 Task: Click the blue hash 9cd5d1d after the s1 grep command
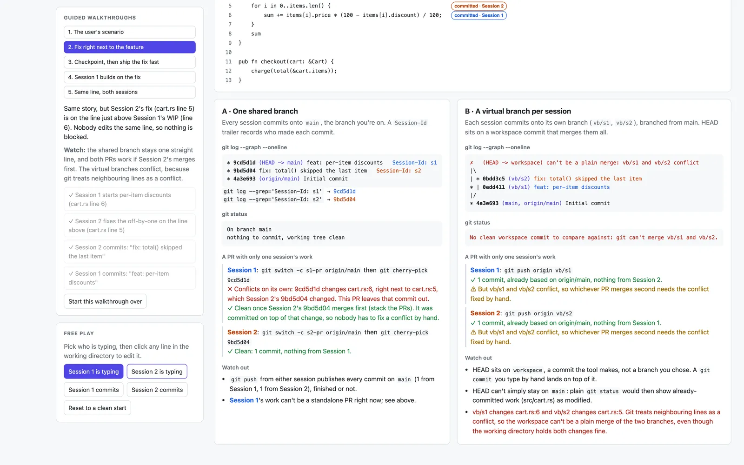click(345, 191)
